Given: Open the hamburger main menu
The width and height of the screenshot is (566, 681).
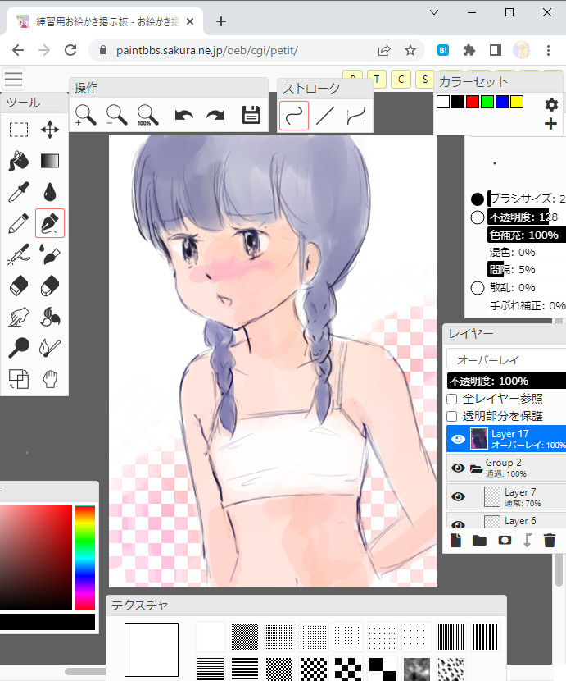Looking at the screenshot, I should coord(13,80).
